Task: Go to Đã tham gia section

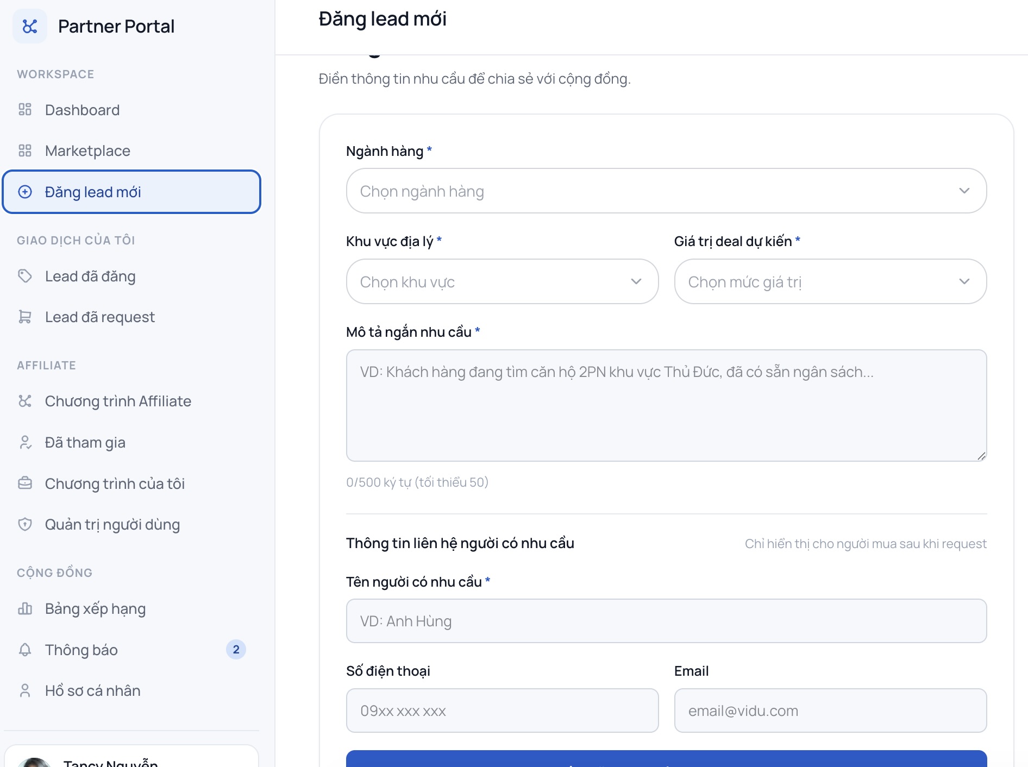Action: pyautogui.click(x=131, y=442)
